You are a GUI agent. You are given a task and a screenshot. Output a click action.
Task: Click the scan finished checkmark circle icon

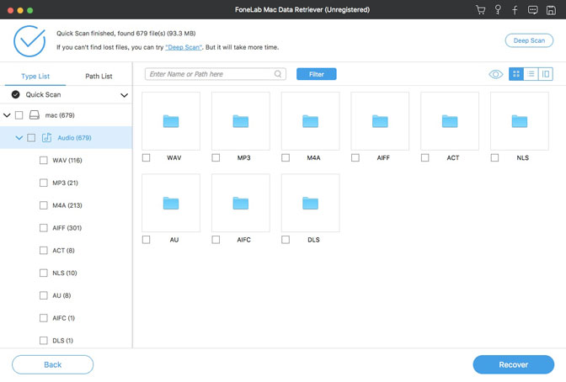coord(29,40)
